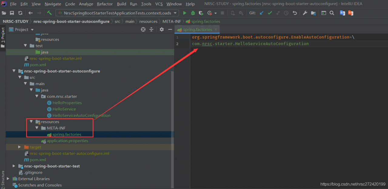This screenshot has height=189, width=388.
Task: Click the Synchronize refresh icon
Action: 20,13
